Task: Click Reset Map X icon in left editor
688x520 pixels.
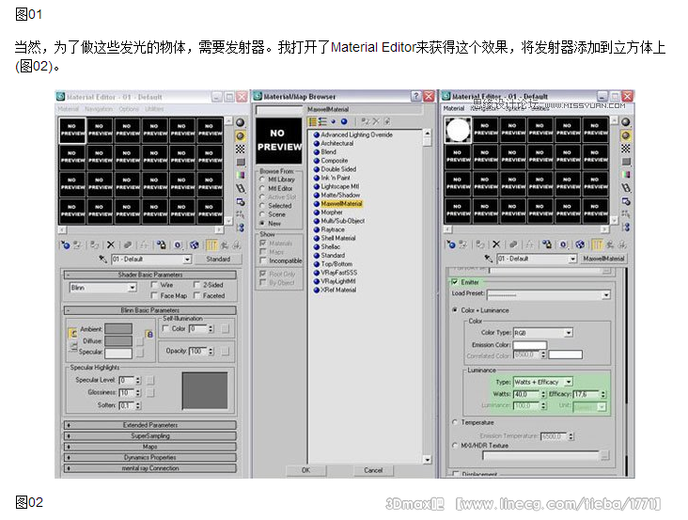Action: 111,244
